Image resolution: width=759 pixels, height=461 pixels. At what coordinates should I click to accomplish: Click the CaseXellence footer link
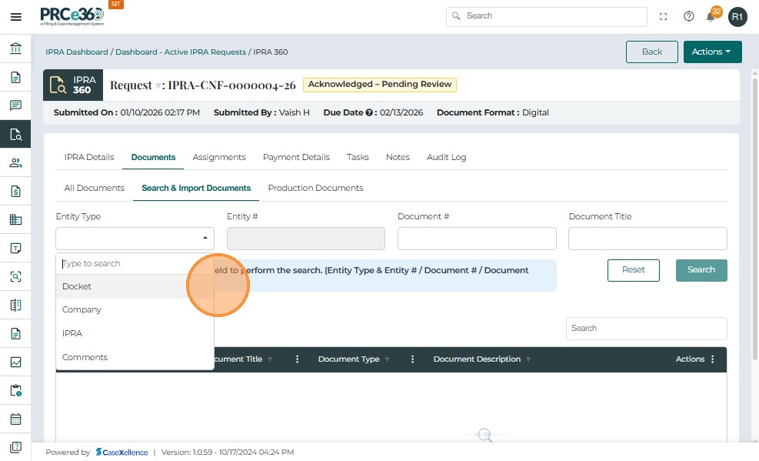[x=122, y=453]
